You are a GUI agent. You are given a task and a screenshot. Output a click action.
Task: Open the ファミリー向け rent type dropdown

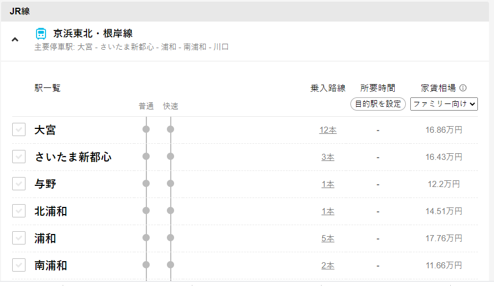tap(444, 104)
